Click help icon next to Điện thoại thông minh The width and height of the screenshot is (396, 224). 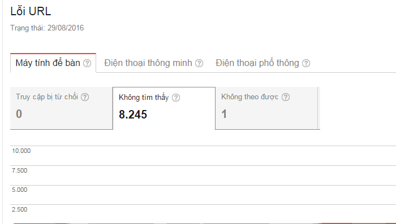tap(199, 63)
